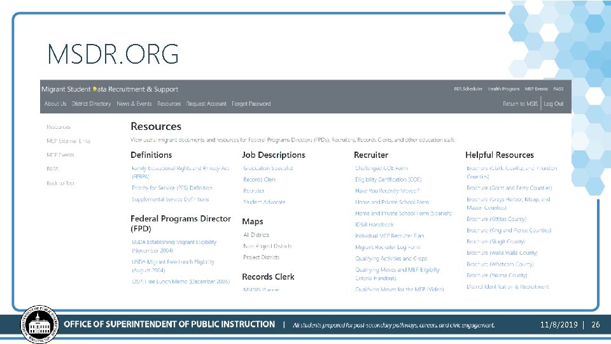
Task: Open Non-Project Districts map link
Action: point(267,246)
